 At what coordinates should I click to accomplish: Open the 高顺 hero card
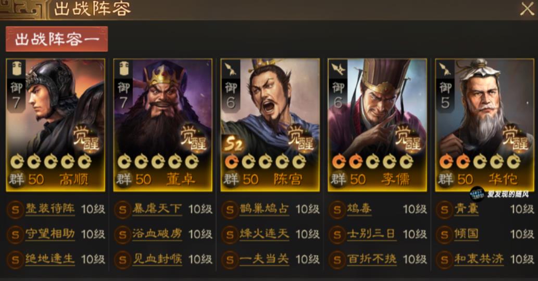(x=56, y=125)
